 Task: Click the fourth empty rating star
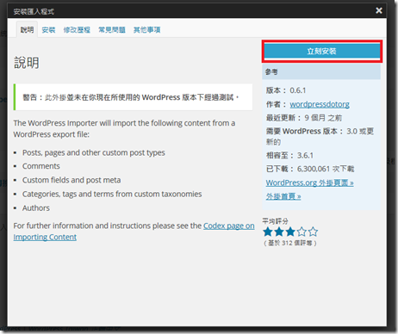coord(302,232)
